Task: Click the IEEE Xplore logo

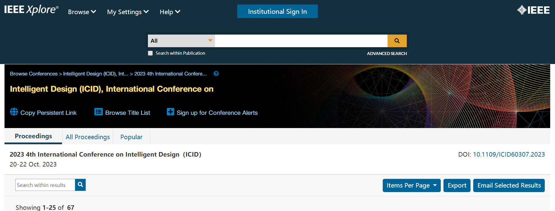Action: click(x=31, y=10)
